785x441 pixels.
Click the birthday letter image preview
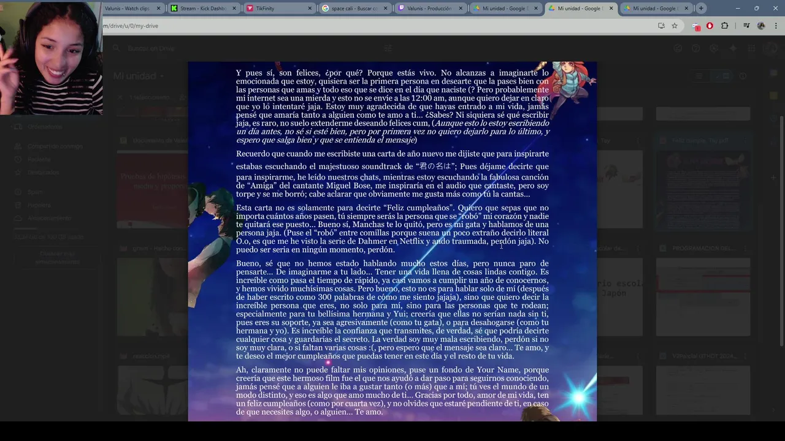click(392, 241)
